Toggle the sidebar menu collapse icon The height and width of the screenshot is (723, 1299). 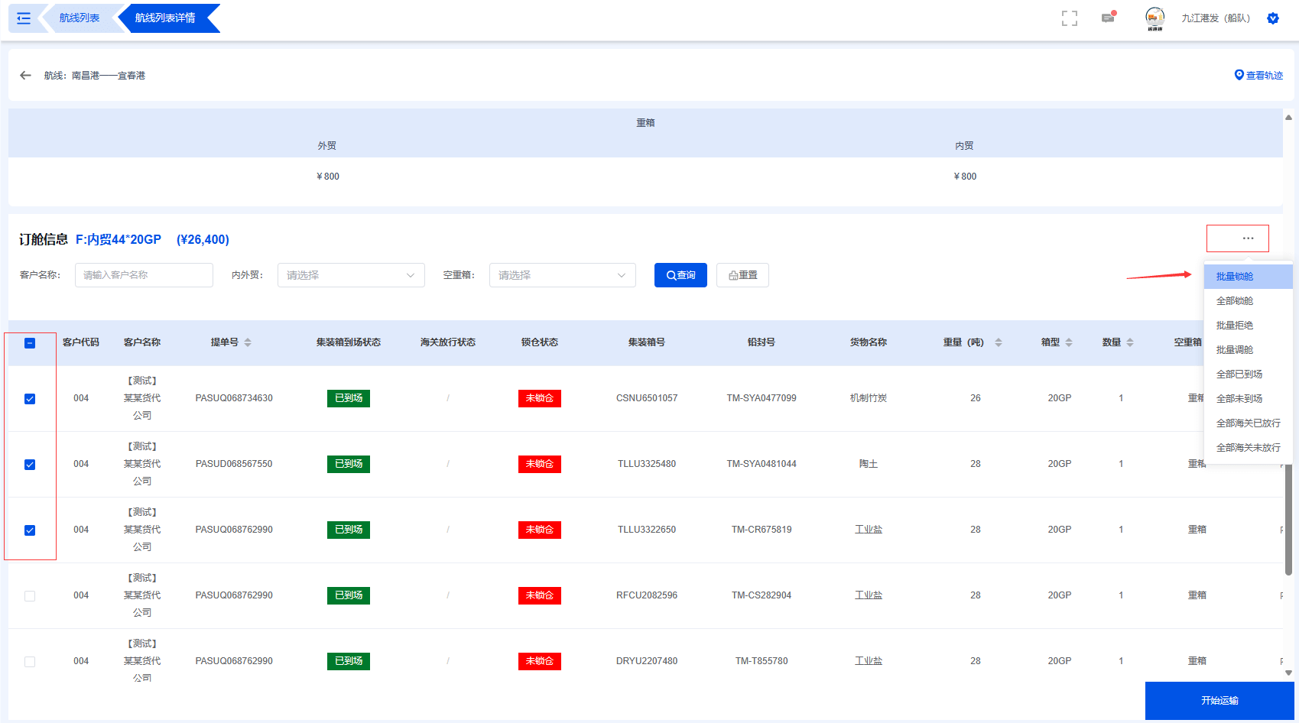click(24, 18)
